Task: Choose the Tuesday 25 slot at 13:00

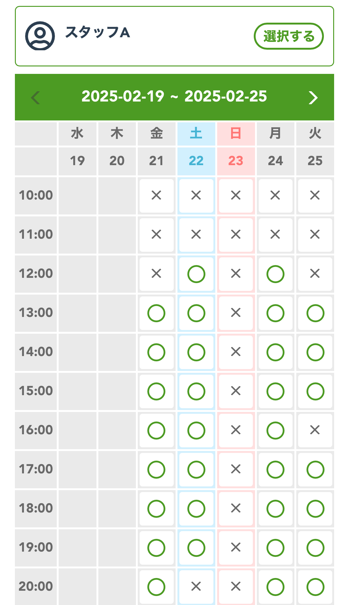Action: click(x=315, y=313)
